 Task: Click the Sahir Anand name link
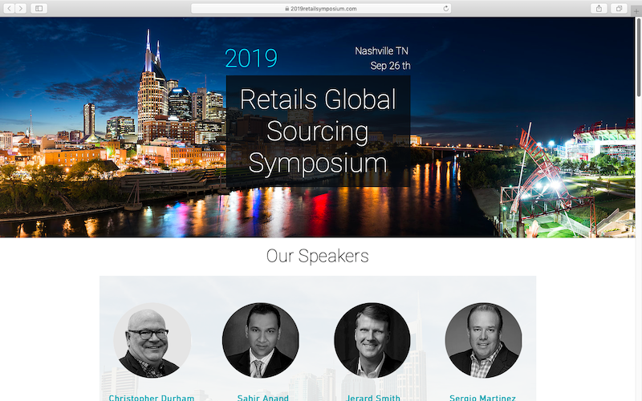263,397
